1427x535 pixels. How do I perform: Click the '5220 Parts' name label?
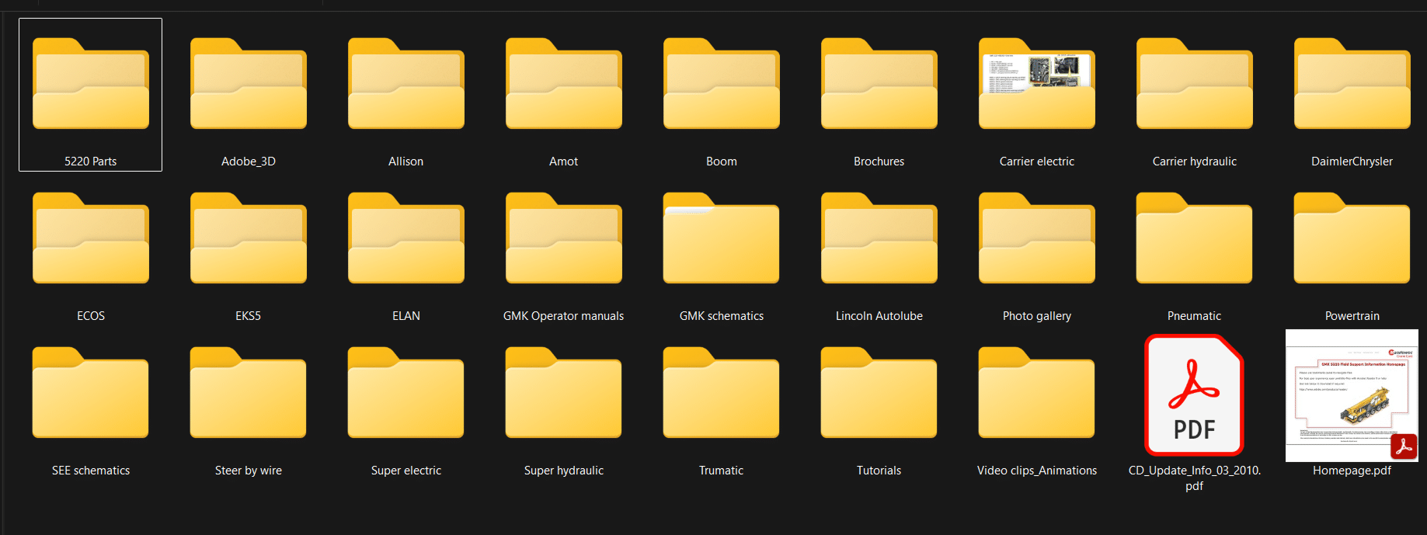point(91,162)
